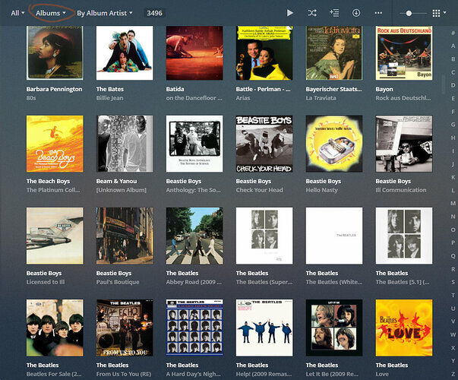Click the album title La Traviata
458x380 pixels.
click(x=321, y=98)
